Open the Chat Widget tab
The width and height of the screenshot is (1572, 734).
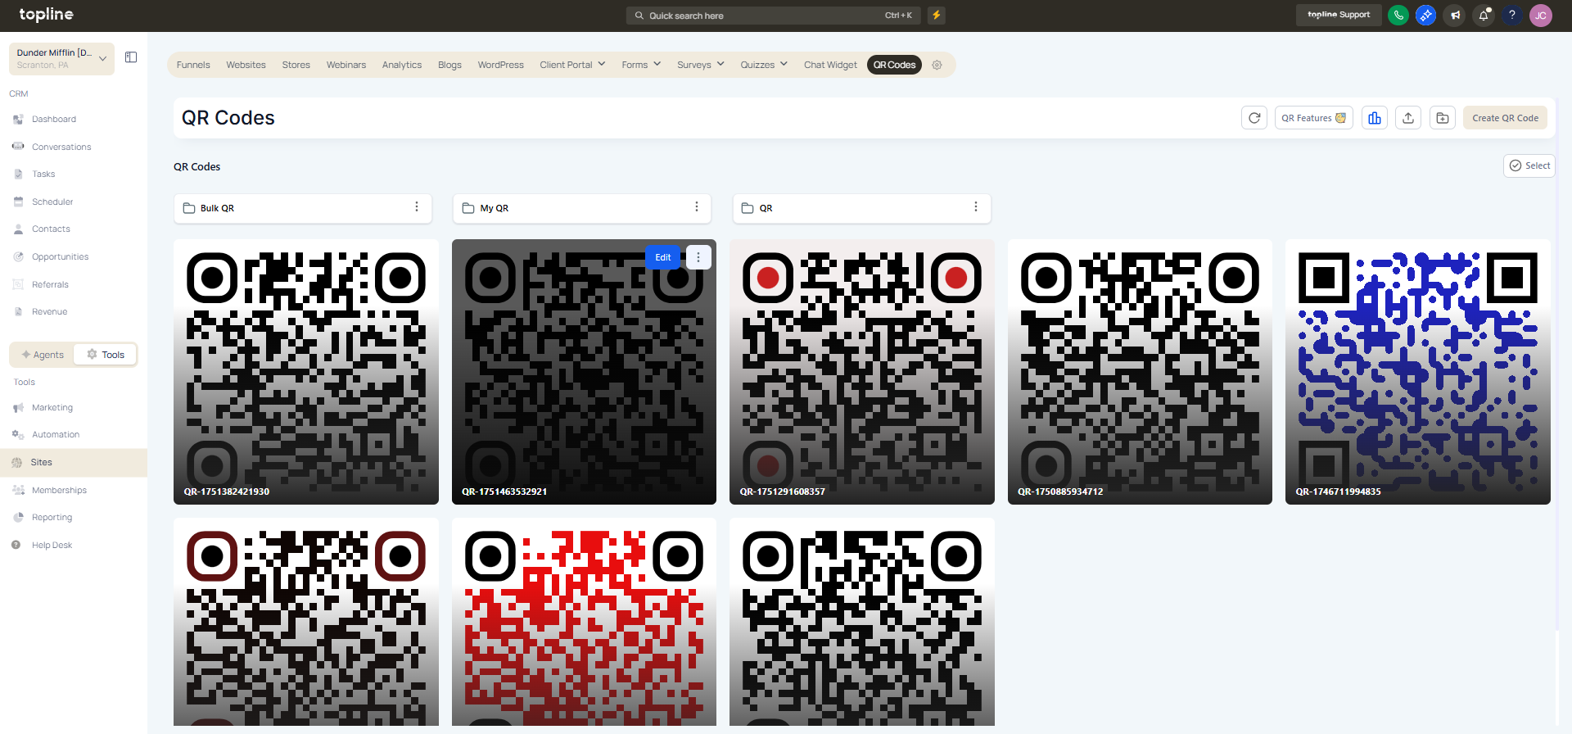[x=830, y=65]
